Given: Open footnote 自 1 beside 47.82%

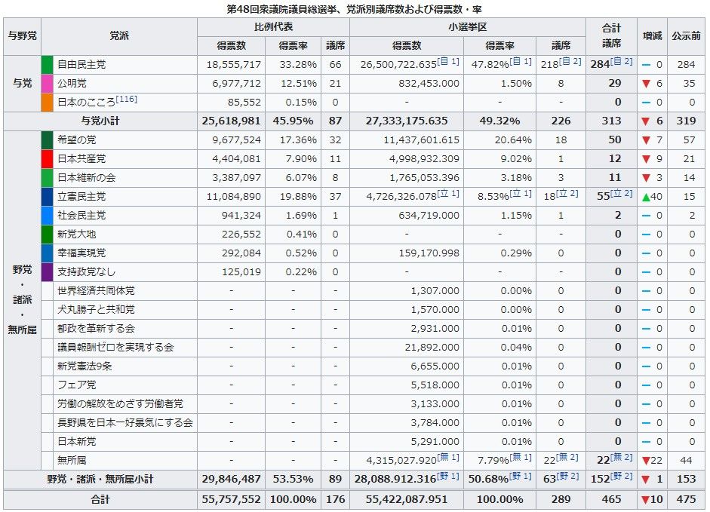Looking at the screenshot, I should [x=521, y=61].
